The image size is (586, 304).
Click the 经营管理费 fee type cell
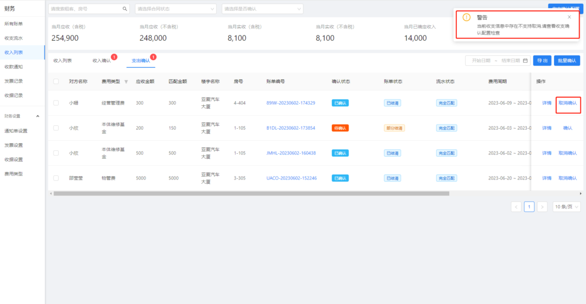point(113,103)
